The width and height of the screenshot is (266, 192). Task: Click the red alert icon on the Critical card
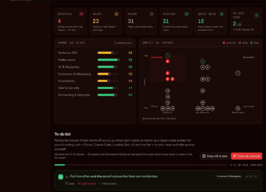(x=81, y=14)
